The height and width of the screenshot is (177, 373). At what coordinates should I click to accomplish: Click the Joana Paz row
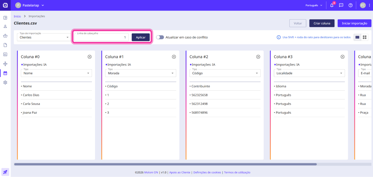56,112
